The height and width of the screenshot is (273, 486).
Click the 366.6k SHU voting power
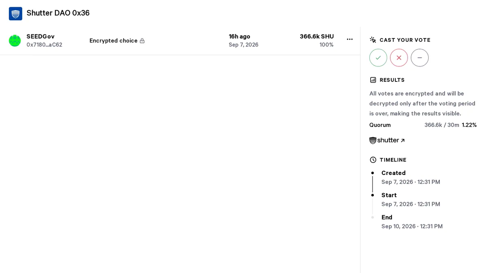(x=317, y=36)
